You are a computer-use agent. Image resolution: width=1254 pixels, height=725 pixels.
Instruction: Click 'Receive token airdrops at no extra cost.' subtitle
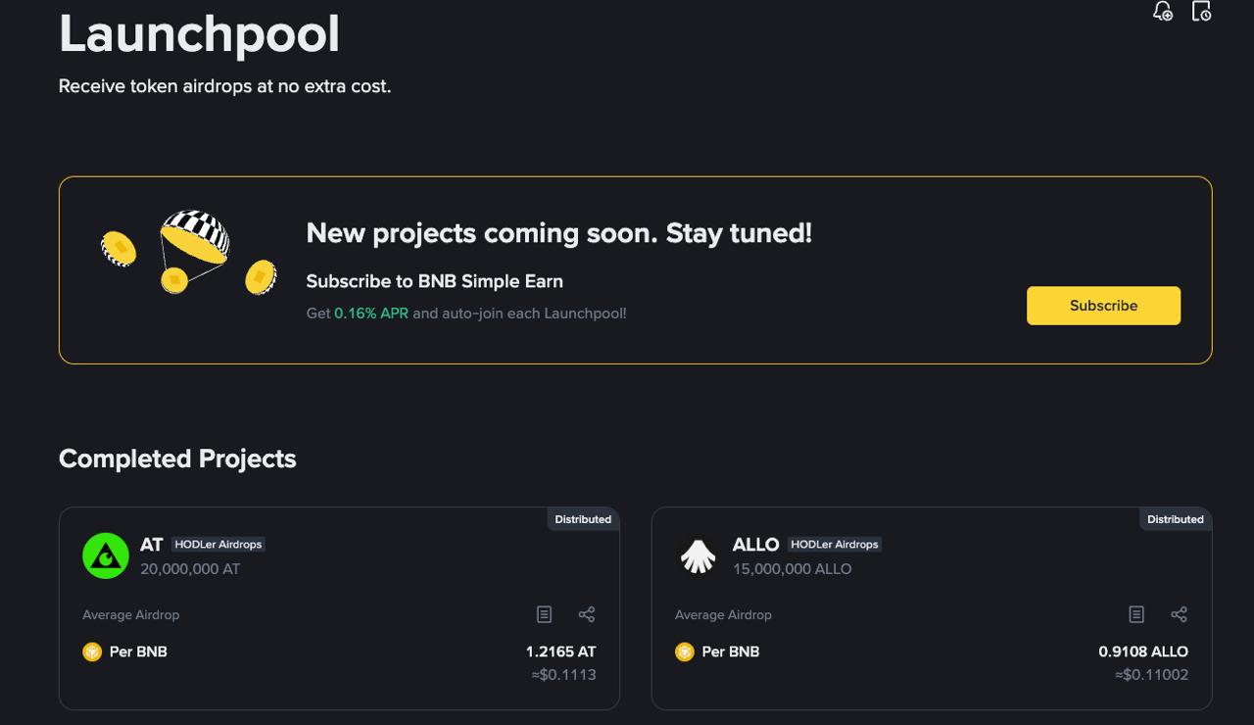coord(224,86)
